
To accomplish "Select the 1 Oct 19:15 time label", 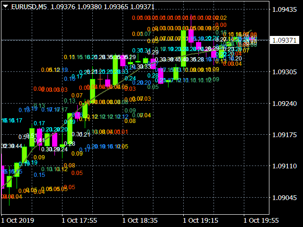I will point(201,220).
